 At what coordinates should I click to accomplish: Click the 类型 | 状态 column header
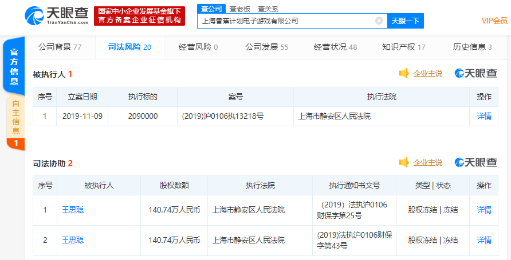coord(433,186)
